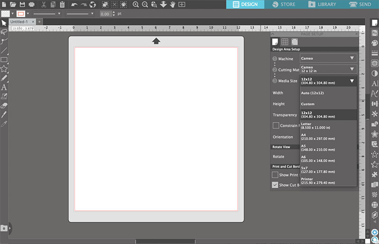This screenshot has height=244, width=379.
Task: Click the horizontal scrollbar
Action: click(x=165, y=241)
